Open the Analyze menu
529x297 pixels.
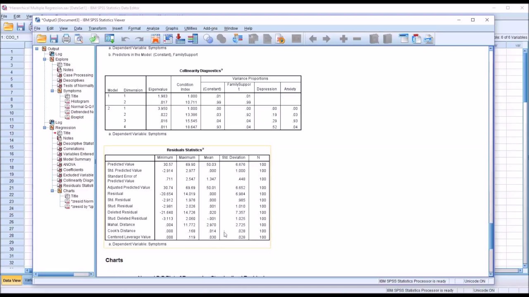click(x=153, y=28)
